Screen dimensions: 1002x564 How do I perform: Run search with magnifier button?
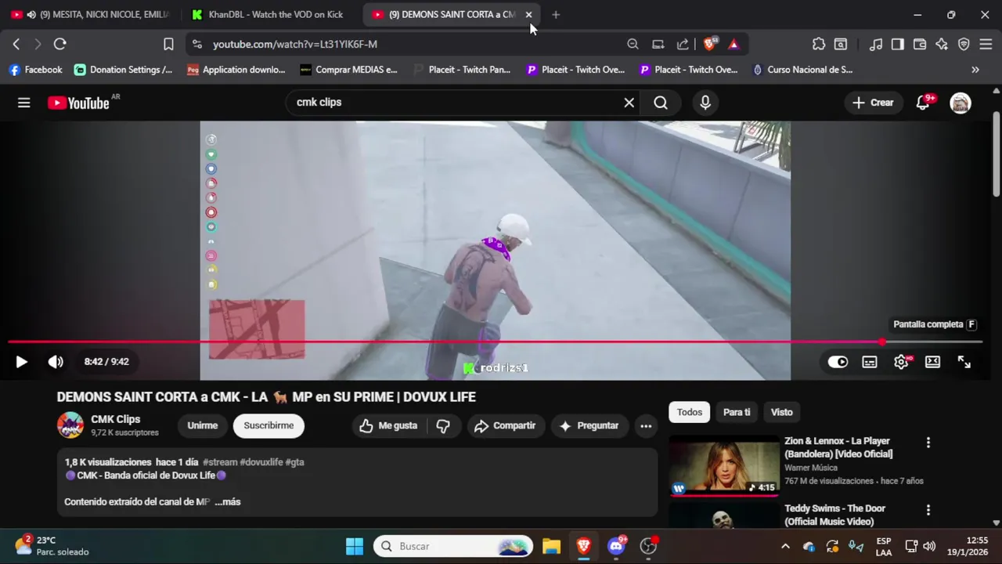tap(661, 103)
